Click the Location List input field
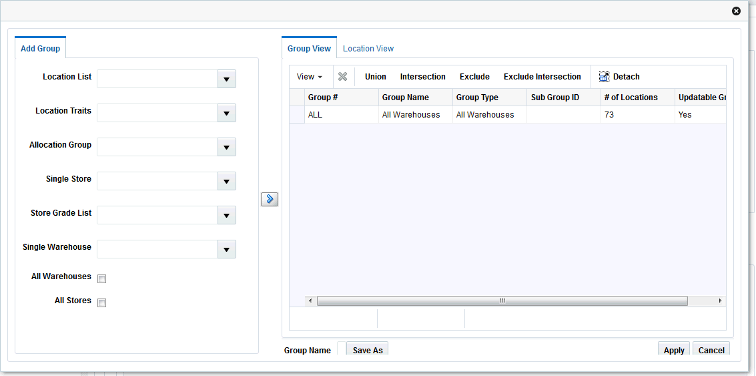The width and height of the screenshot is (756, 376). (157, 79)
